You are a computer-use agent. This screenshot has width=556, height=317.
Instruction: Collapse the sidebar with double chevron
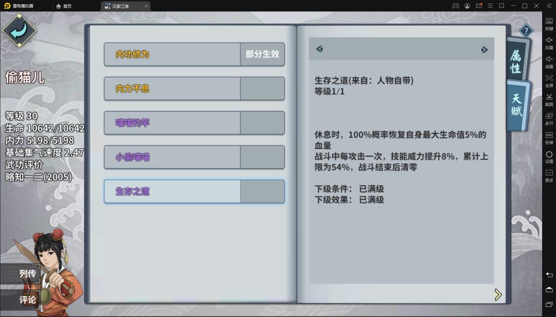pos(549,6)
